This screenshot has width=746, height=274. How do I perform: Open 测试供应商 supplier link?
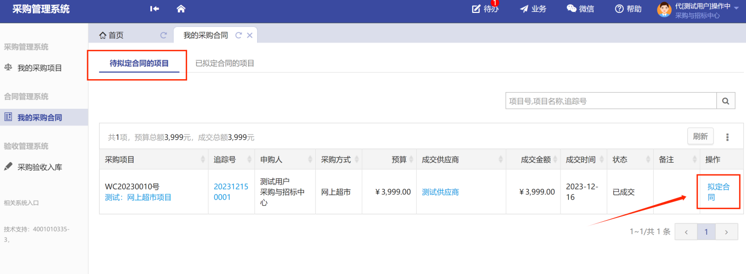440,192
